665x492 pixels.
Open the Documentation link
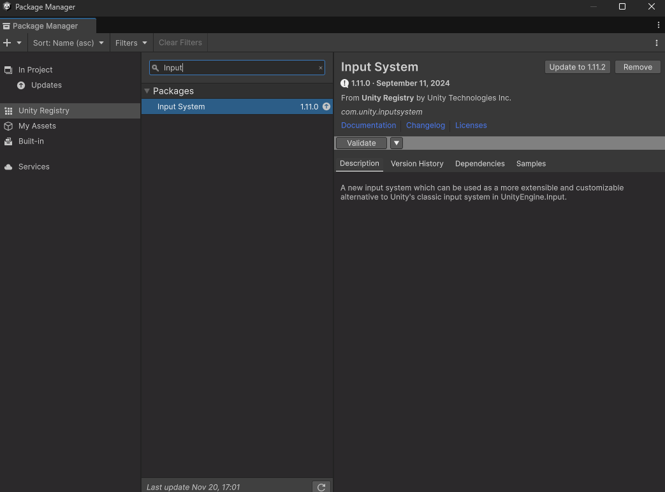pos(369,126)
